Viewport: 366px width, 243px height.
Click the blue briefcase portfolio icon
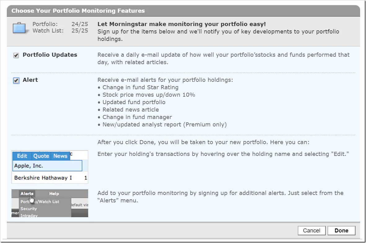(x=20, y=28)
